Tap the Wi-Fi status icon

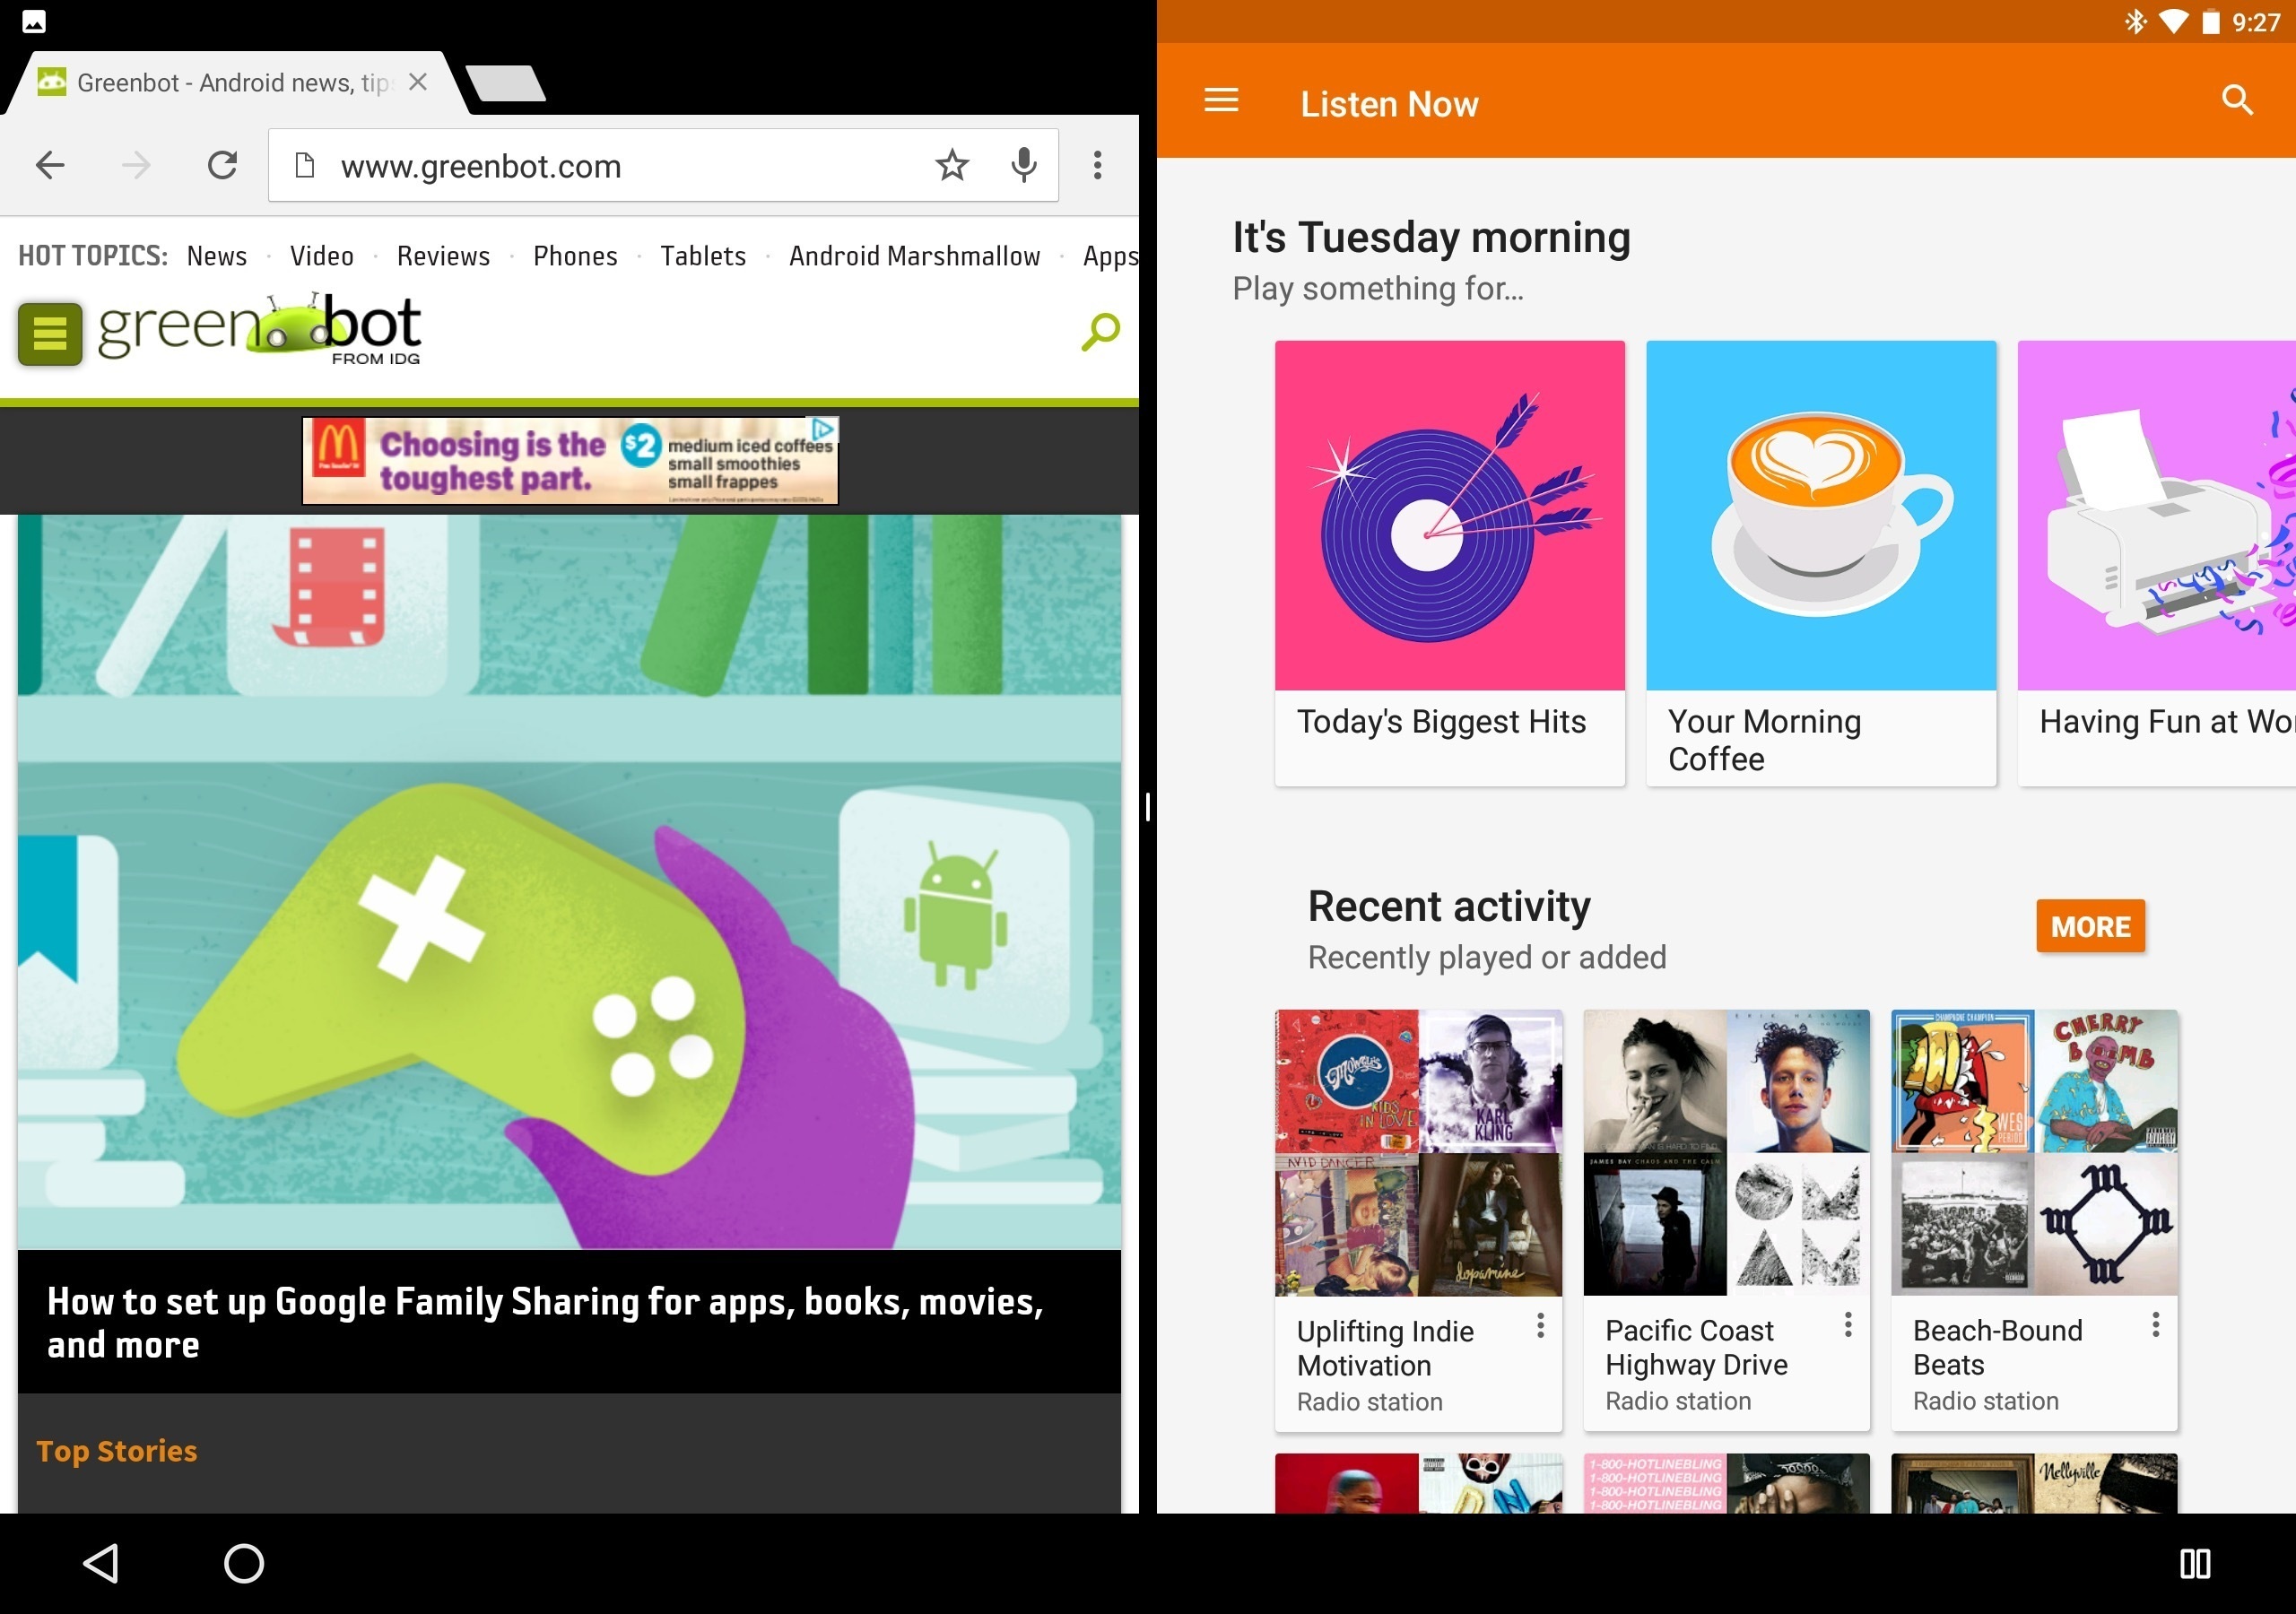pyautogui.click(x=2172, y=21)
